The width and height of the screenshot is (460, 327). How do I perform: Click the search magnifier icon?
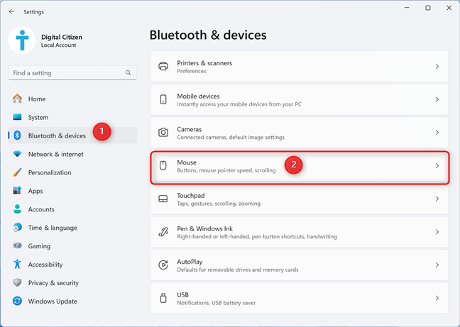click(128, 72)
